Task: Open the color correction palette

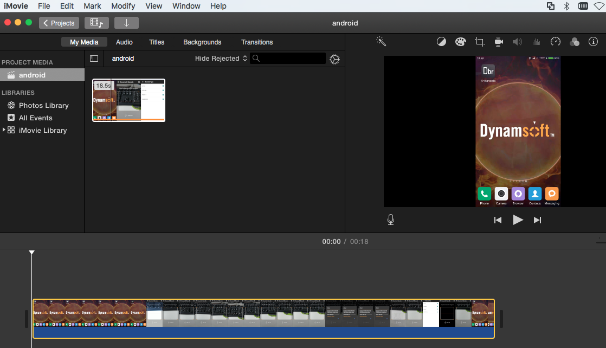Action: pos(460,42)
